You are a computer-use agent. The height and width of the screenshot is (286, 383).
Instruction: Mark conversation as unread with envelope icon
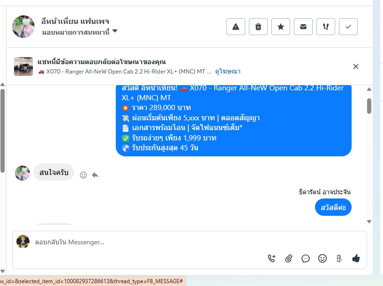pyautogui.click(x=303, y=27)
